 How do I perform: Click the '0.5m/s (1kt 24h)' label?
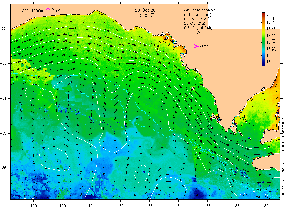click(x=198, y=28)
